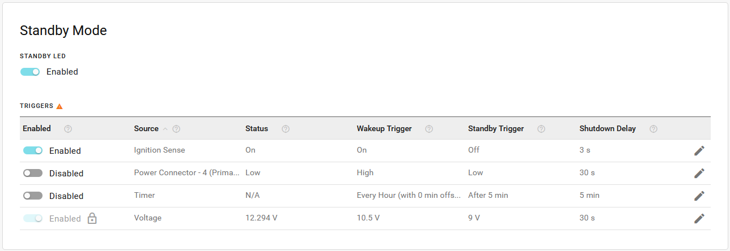This screenshot has width=730, height=251.
Task: Click the Triggers warning triangle icon
Action: (60, 106)
